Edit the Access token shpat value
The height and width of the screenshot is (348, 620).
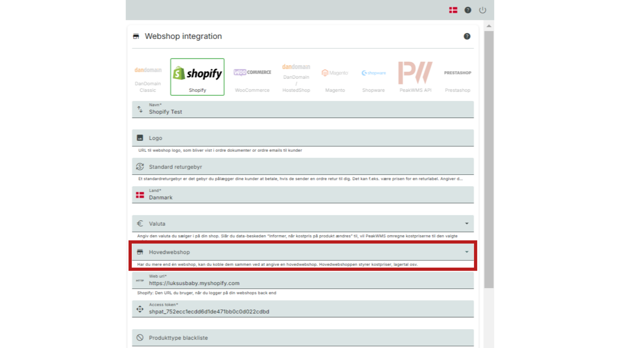(303, 309)
